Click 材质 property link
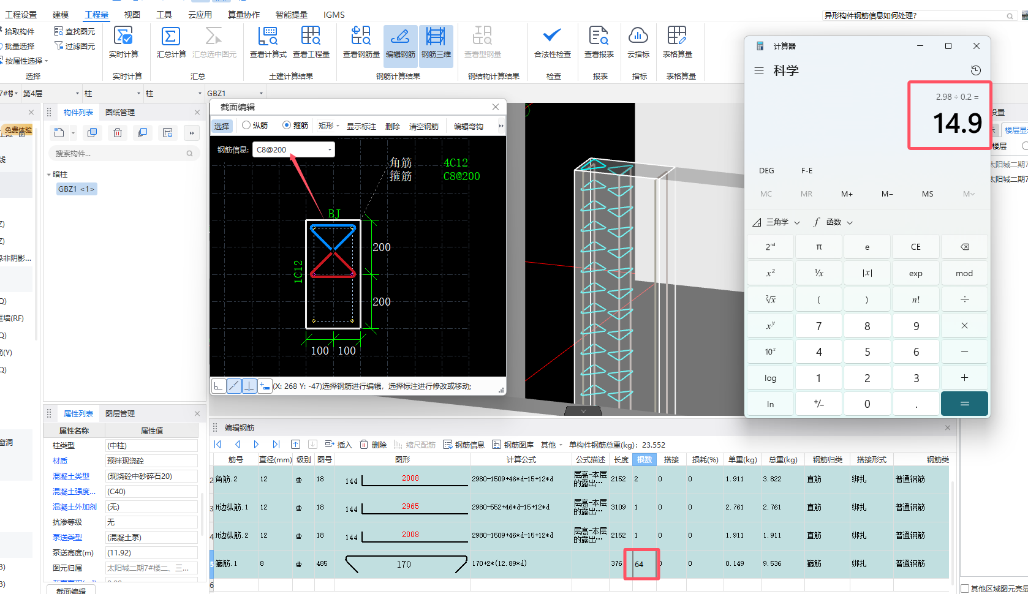This screenshot has height=594, width=1028. pyautogui.click(x=60, y=461)
